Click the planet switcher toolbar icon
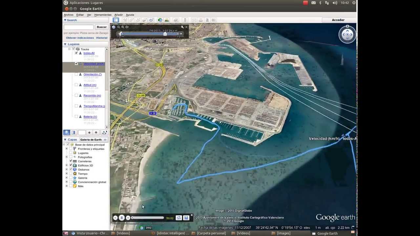Image resolution: width=420 pixels, height=236 pixels. click(x=176, y=20)
